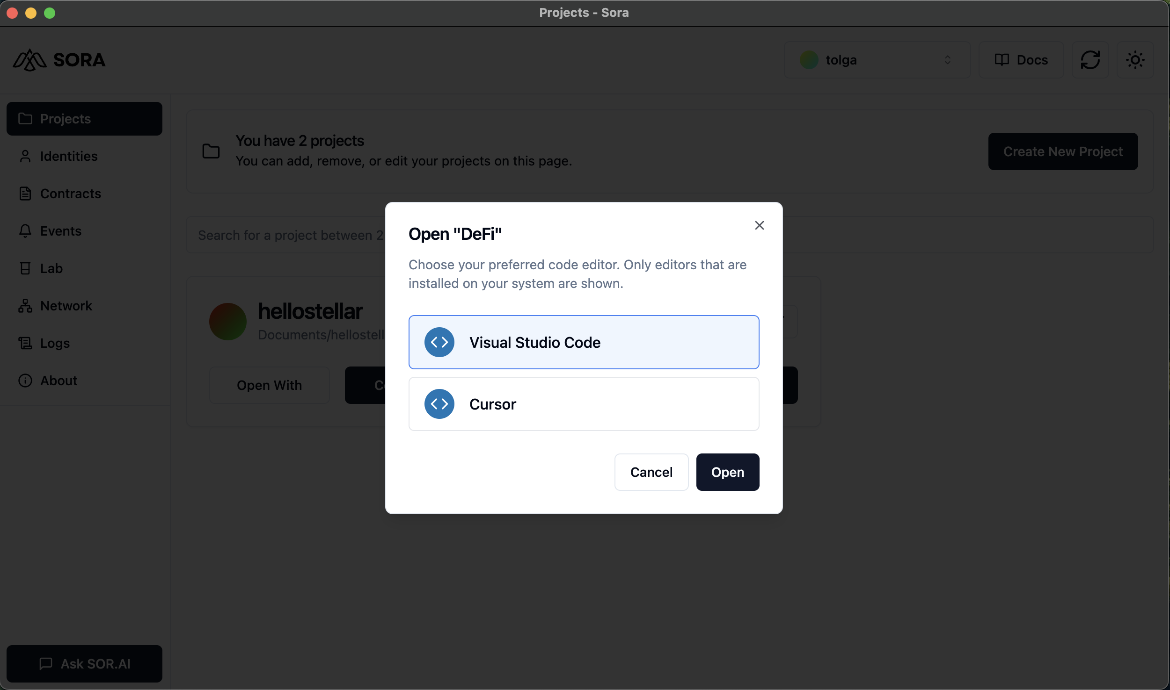Click the Cursor code icon
1170x690 pixels.
[x=439, y=404]
